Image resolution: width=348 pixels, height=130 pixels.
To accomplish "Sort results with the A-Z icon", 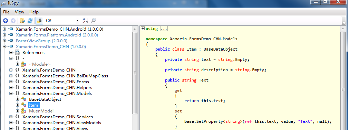I will point(86,21).
